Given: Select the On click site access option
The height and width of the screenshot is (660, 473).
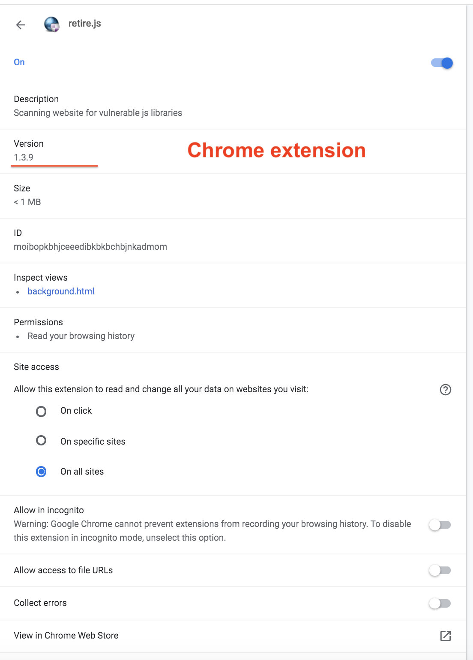Looking at the screenshot, I should pos(41,412).
